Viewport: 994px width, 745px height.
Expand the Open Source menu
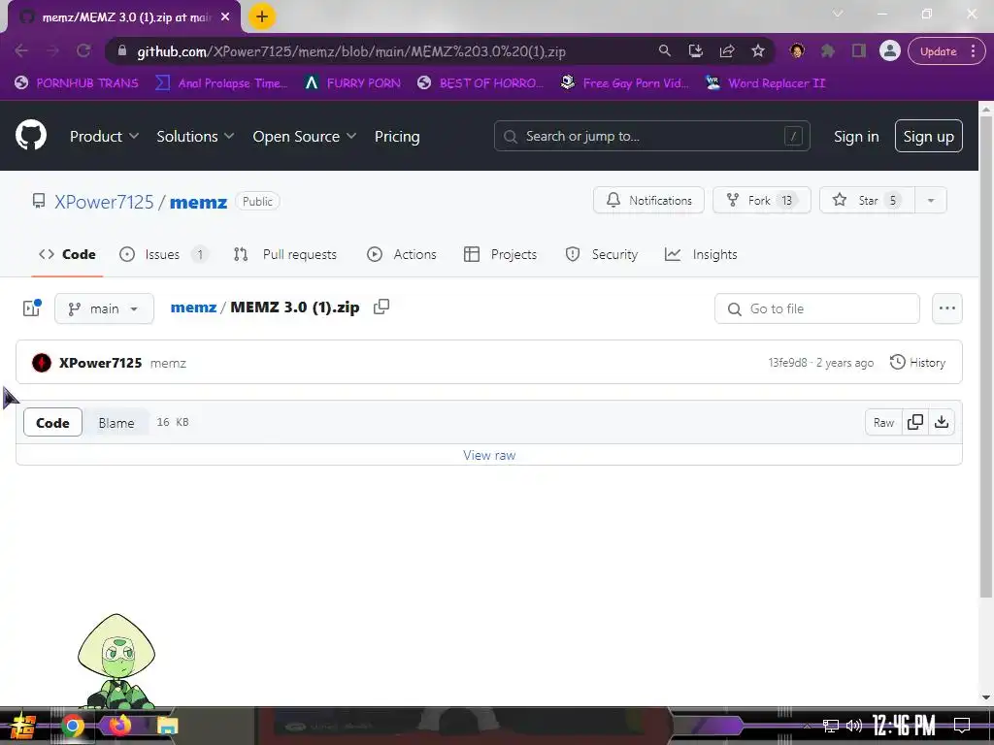tap(304, 136)
